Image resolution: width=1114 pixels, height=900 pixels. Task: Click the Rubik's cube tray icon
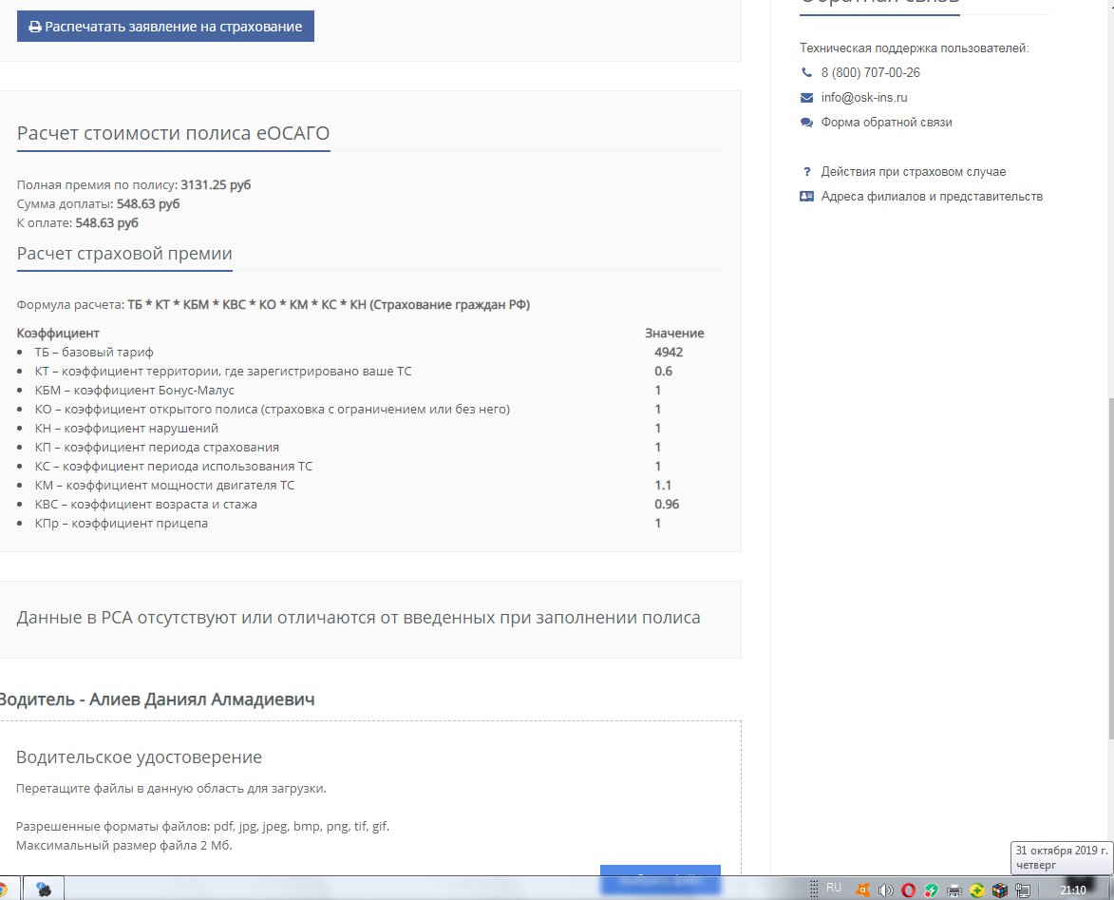coord(999,890)
